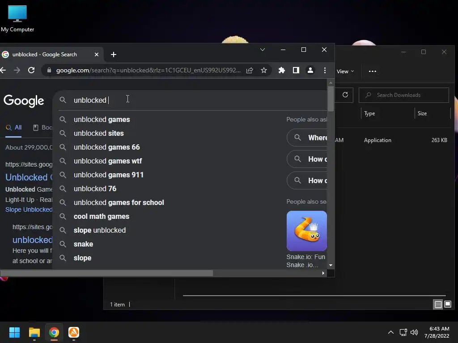This screenshot has width=458, height=343.
Task: Reload the Google page
Action: [x=31, y=70]
